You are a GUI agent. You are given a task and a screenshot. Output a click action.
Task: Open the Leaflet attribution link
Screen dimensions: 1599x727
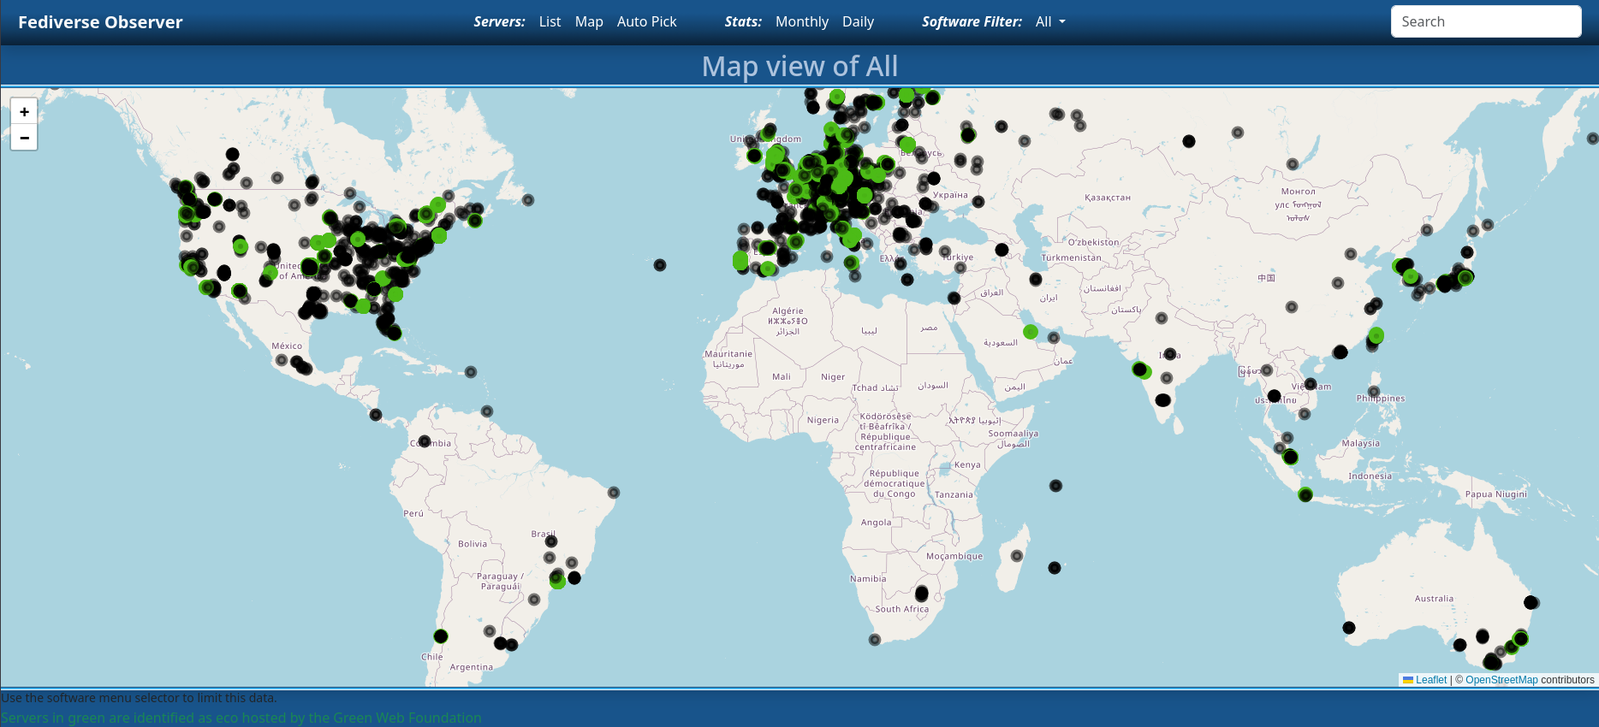pos(1430,680)
